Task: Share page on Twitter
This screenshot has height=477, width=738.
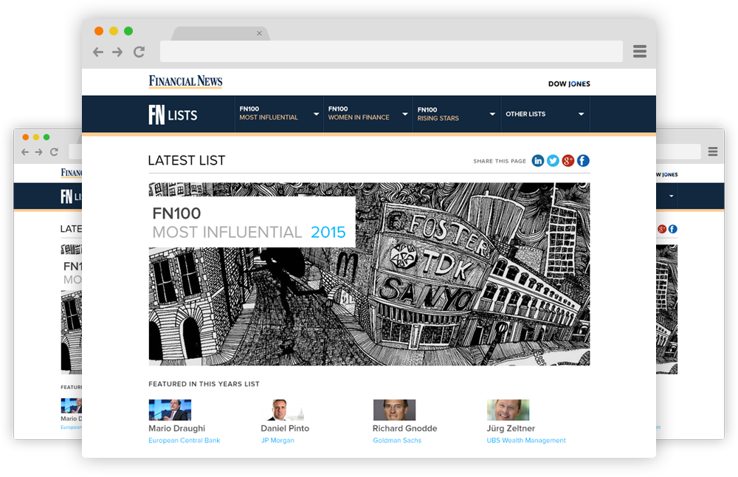Action: point(553,161)
